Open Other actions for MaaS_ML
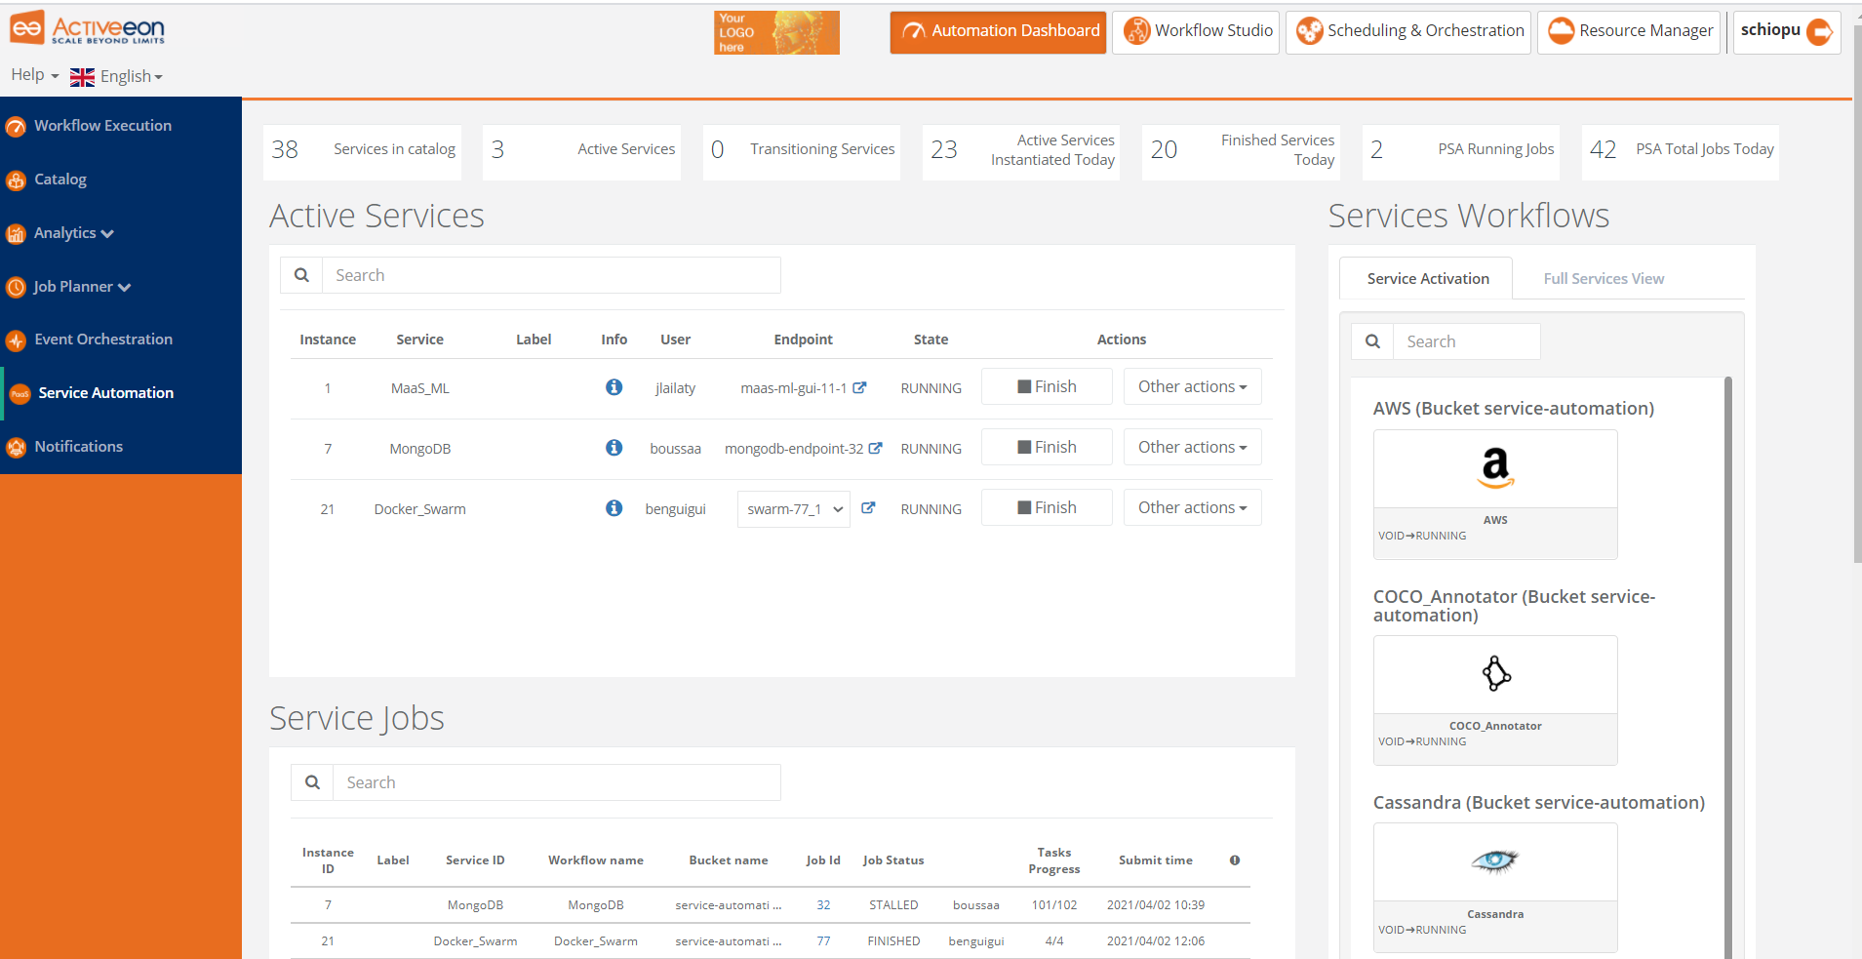This screenshot has height=959, width=1862. pos(1192,386)
